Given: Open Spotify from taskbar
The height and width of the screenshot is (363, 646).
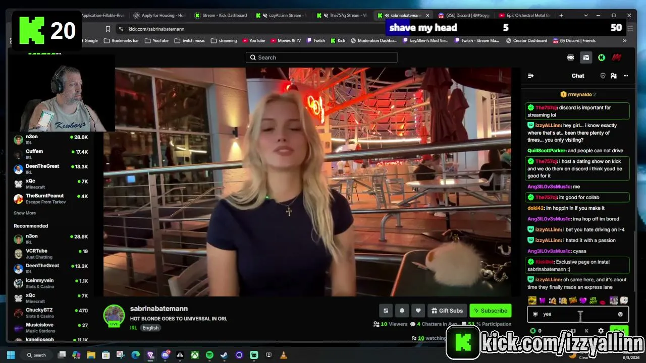Looking at the screenshot, I should (209, 355).
